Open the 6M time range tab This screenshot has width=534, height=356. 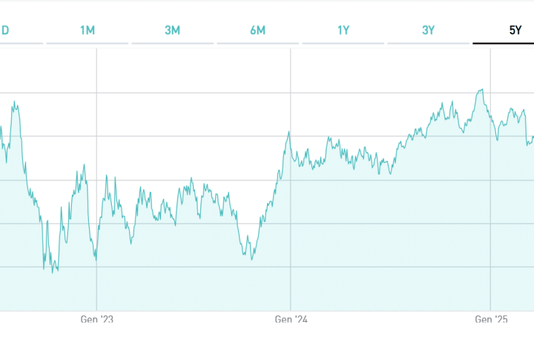258,30
